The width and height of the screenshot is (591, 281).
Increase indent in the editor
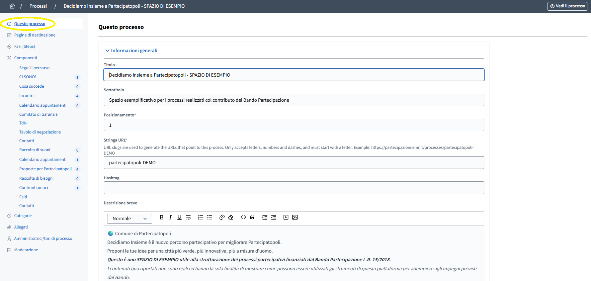265,217
